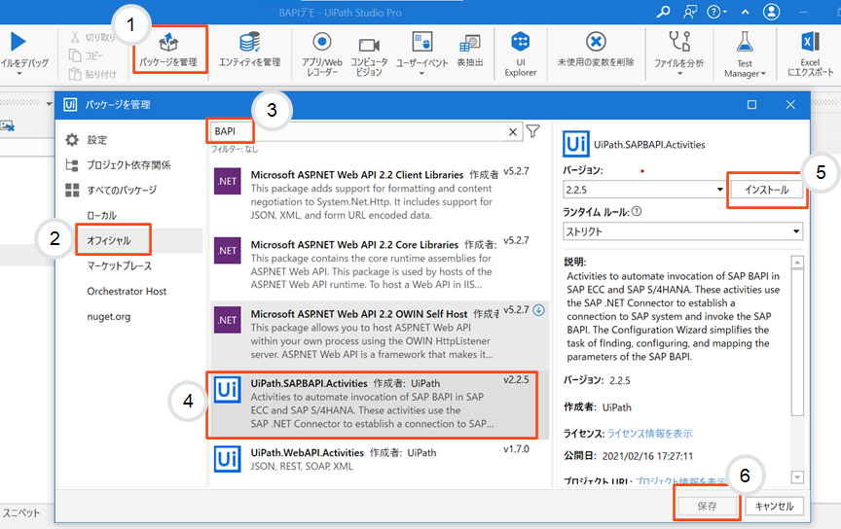
Task: Select the Marketplace (マーケットプレース) feed
Action: point(119,265)
